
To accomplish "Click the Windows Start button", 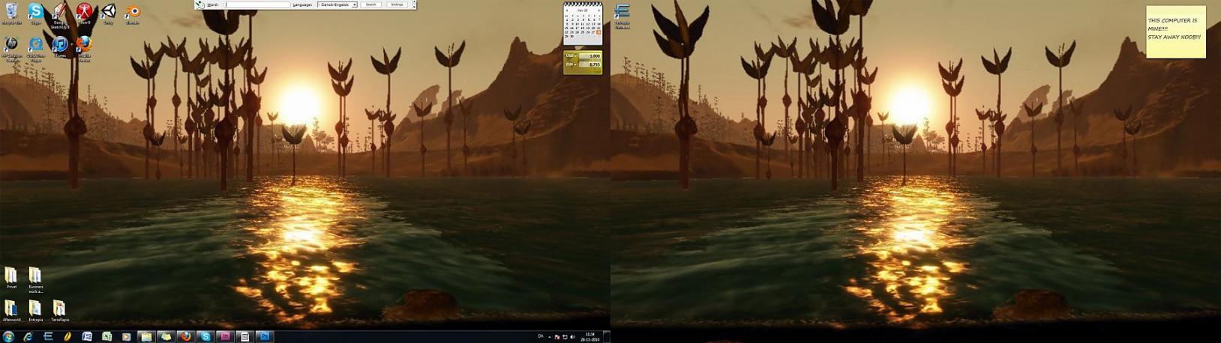I will click(x=9, y=337).
